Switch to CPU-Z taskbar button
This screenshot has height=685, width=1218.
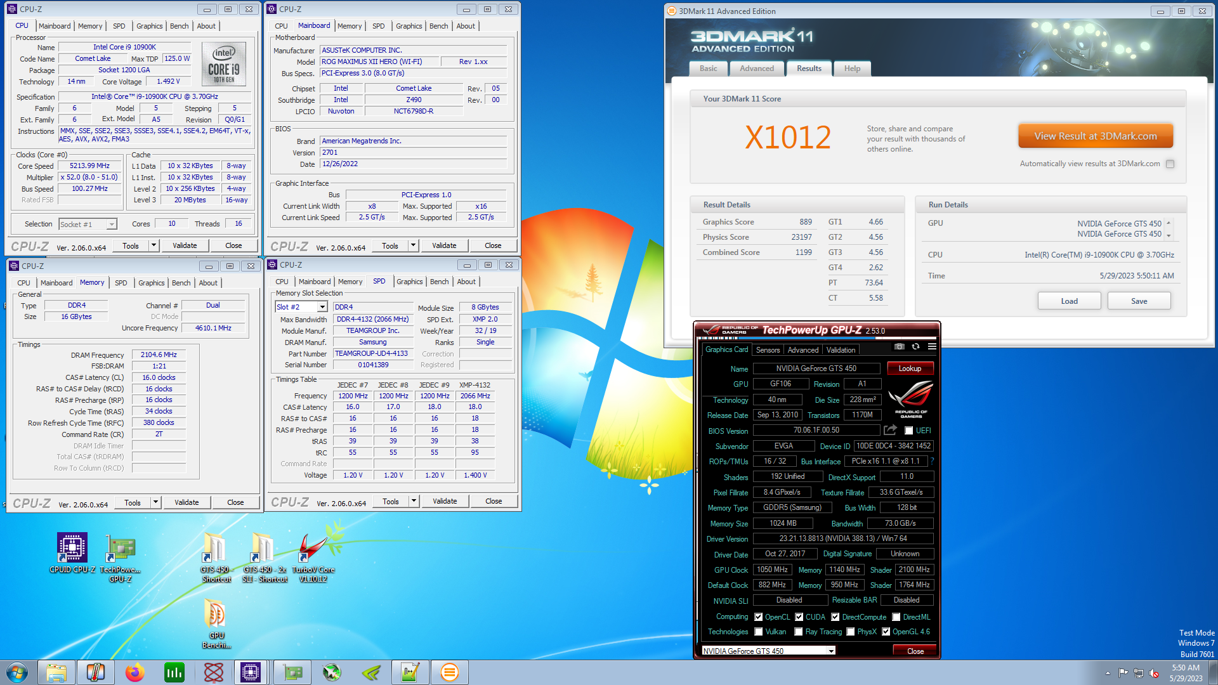point(251,672)
